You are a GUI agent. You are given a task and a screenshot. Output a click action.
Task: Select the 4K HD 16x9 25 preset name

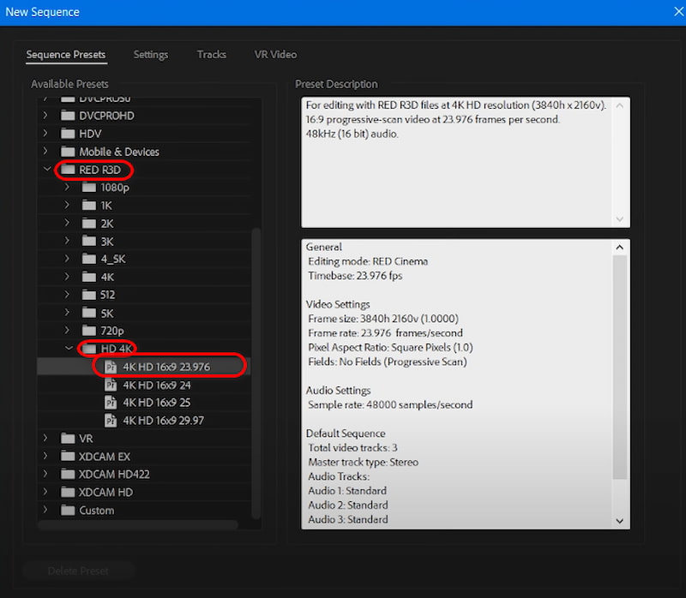(x=156, y=403)
